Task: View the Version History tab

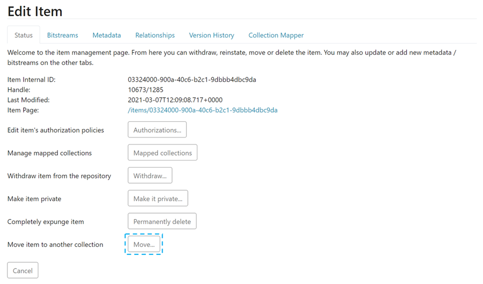Action: pos(211,35)
